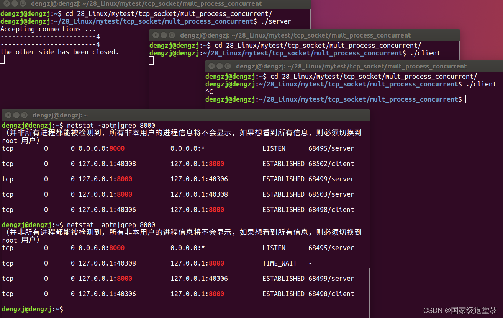Minimize the client terminal without ^C output
Viewport: 503px width, 318px height.
[164, 35]
